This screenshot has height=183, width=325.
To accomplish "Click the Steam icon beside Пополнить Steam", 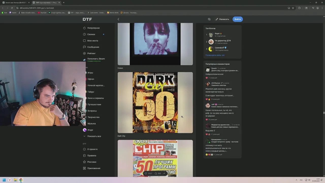I will coord(85,60).
